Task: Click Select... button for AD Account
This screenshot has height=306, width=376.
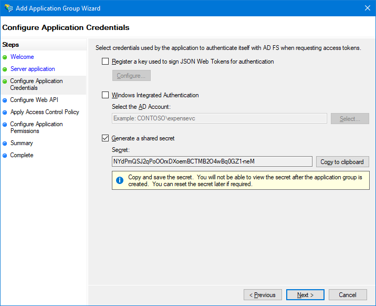Action: (x=350, y=118)
